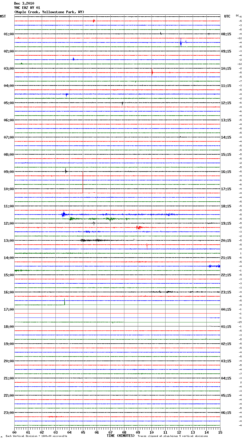This screenshot has width=243, height=440.
Task: Select the '20:00' MST time label
Action: (x=9, y=361)
